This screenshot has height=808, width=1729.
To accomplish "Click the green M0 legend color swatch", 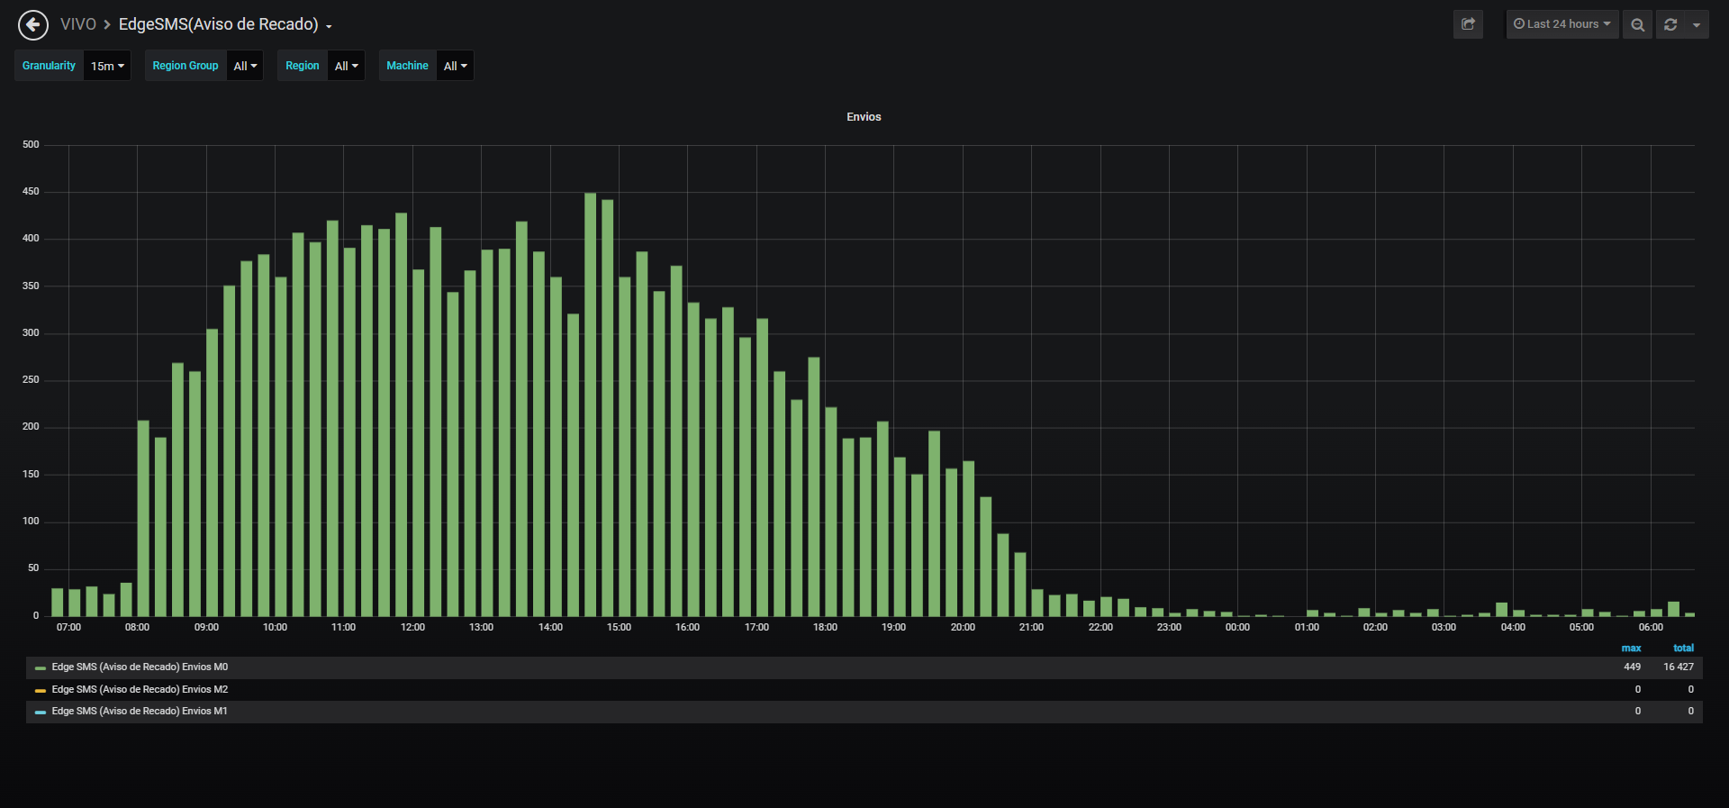I will 41,668.
